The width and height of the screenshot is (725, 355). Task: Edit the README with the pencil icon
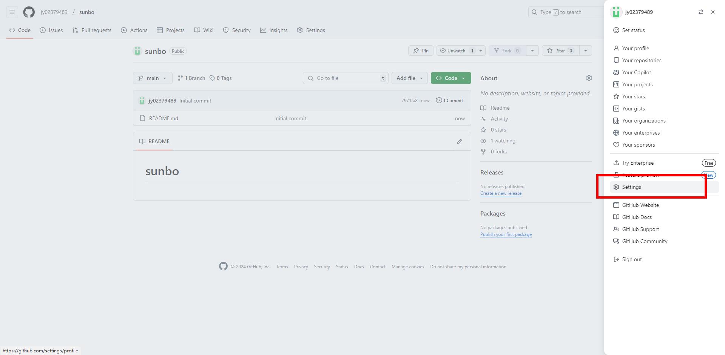tap(460, 141)
